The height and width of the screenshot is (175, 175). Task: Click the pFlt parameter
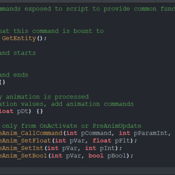[x=122, y=141]
